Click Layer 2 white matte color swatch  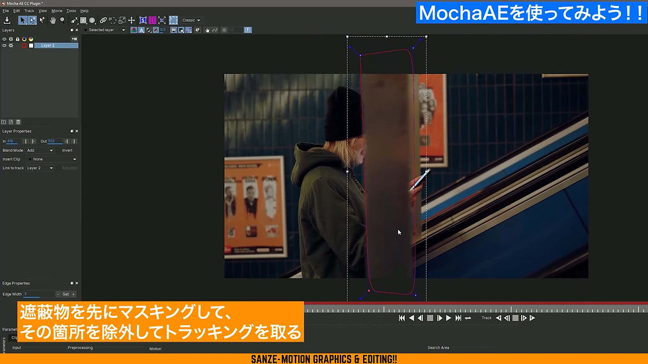31,46
